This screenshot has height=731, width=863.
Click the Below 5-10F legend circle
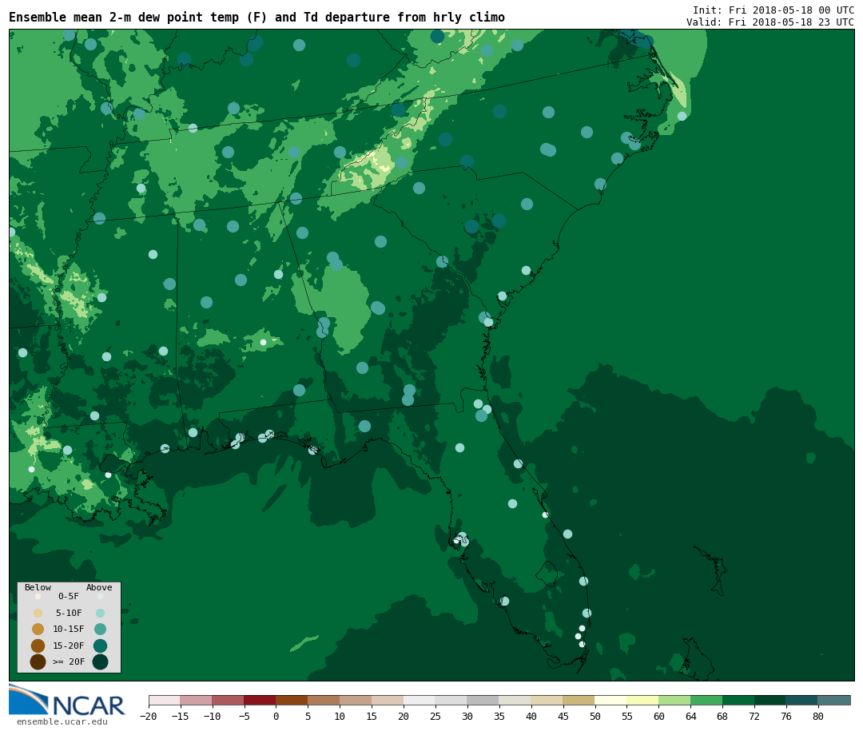click(x=38, y=613)
